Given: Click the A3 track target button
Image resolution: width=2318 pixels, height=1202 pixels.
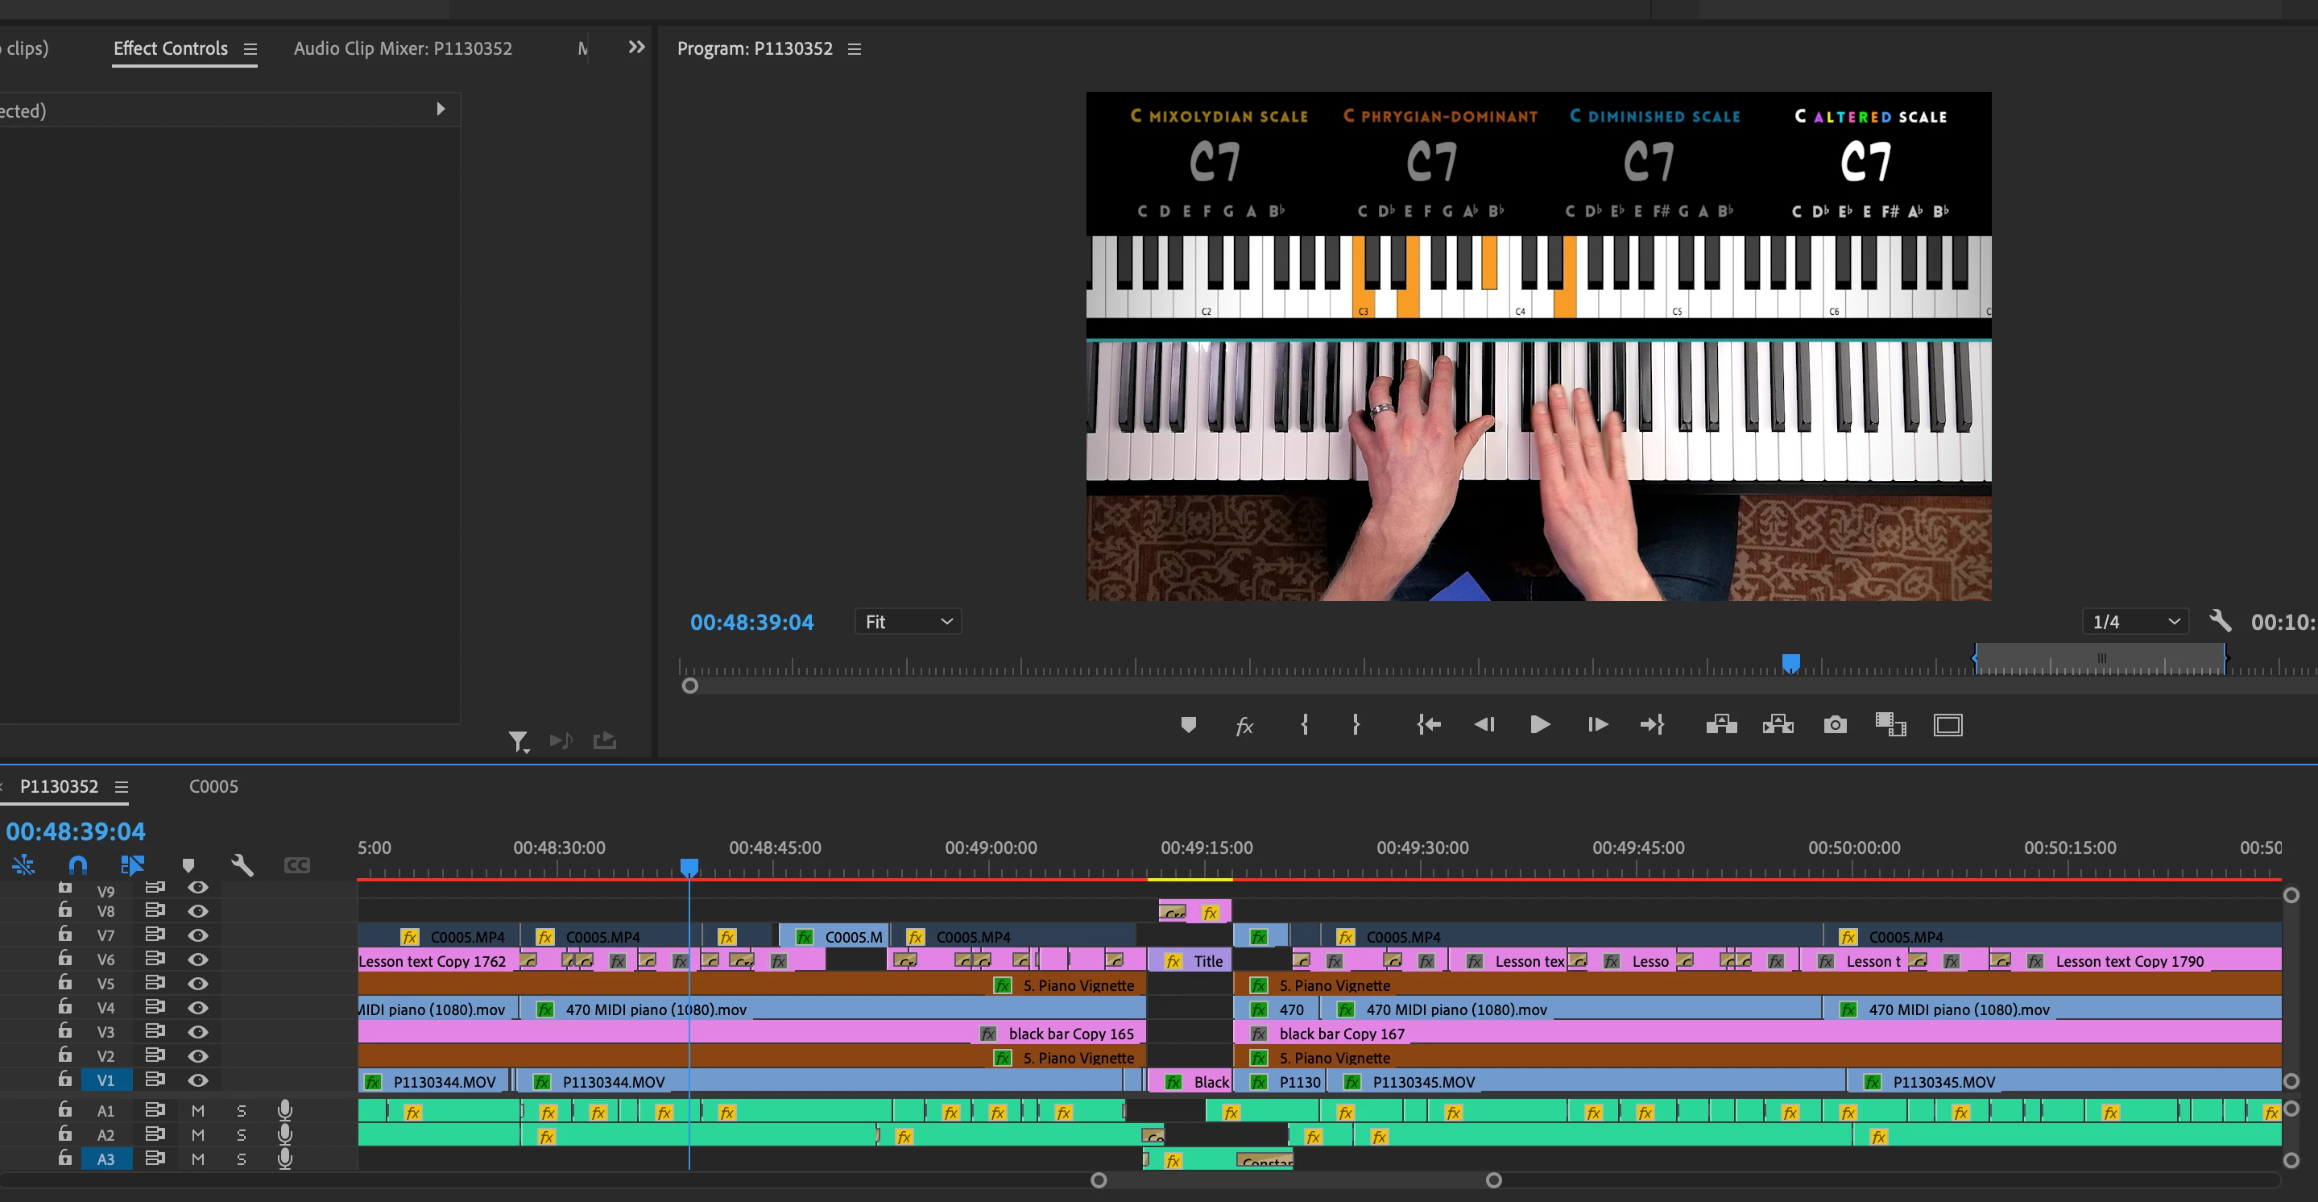Looking at the screenshot, I should (x=106, y=1159).
